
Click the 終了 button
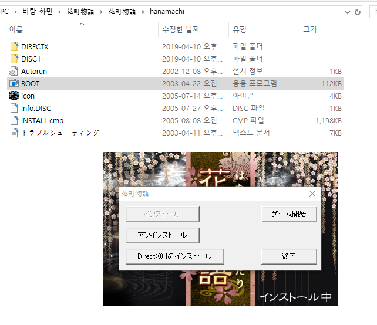289,256
